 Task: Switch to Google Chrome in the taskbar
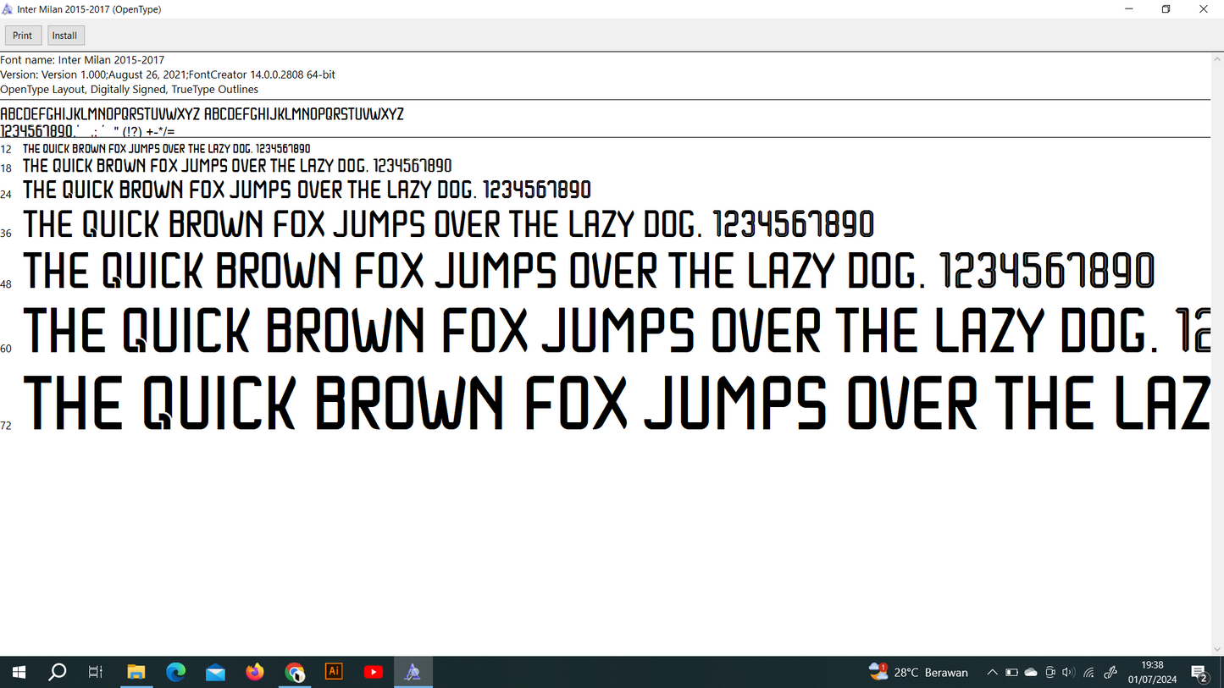pos(295,672)
